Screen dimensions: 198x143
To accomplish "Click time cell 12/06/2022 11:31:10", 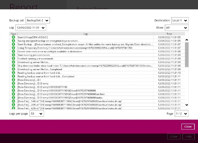I will coord(169,73).
